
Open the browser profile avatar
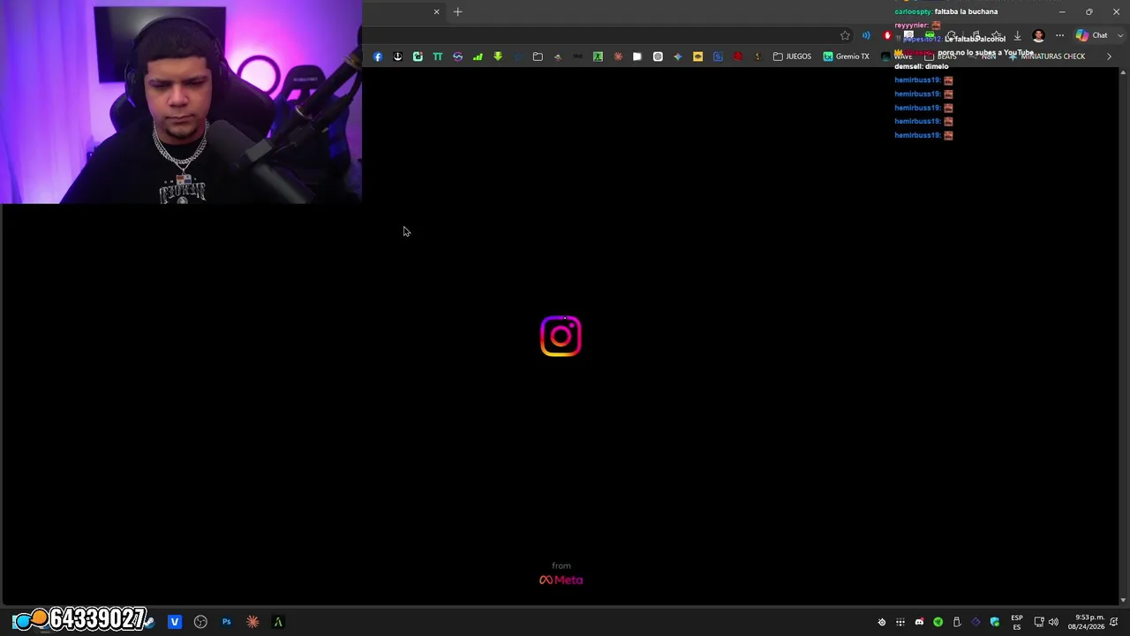click(x=1038, y=35)
